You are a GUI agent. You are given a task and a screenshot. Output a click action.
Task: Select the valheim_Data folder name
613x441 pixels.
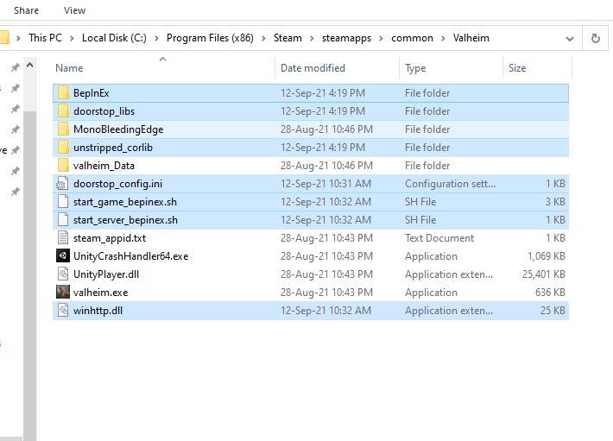[104, 166]
